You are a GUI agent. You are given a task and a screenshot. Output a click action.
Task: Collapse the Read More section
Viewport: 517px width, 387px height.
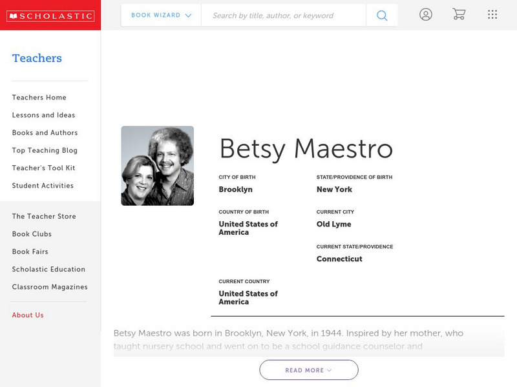(x=308, y=370)
